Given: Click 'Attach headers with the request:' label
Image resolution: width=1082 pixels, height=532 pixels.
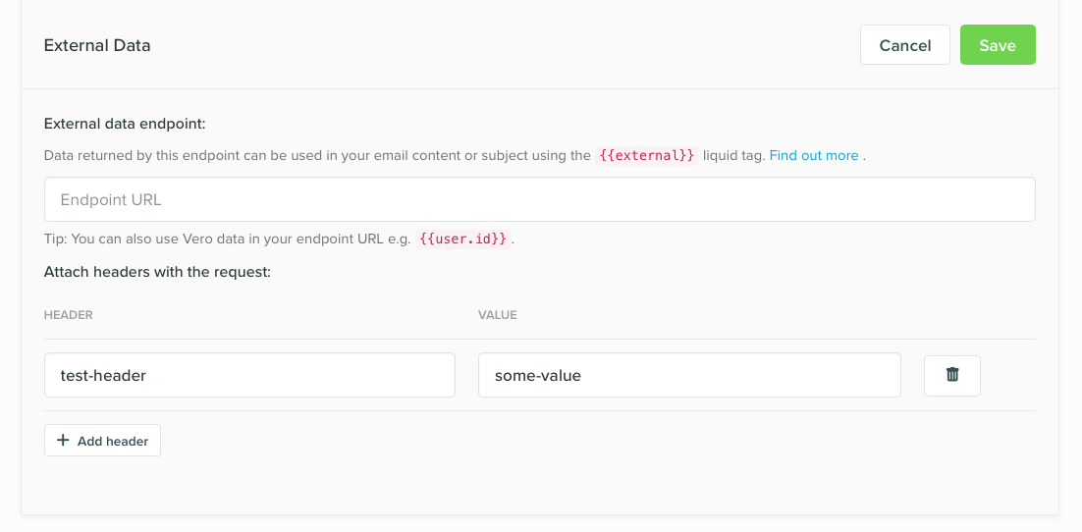Looking at the screenshot, I should click(x=157, y=273).
